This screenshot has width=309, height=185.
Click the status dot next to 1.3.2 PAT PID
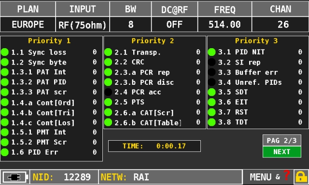(5, 82)
